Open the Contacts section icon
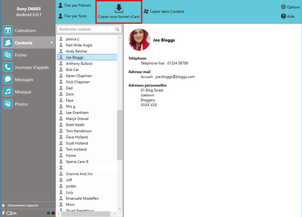The width and height of the screenshot is (302, 217). pyautogui.click(x=8, y=43)
